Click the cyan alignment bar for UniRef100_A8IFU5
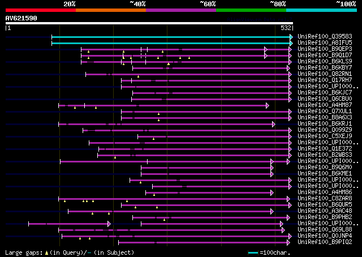 click(x=171, y=43)
